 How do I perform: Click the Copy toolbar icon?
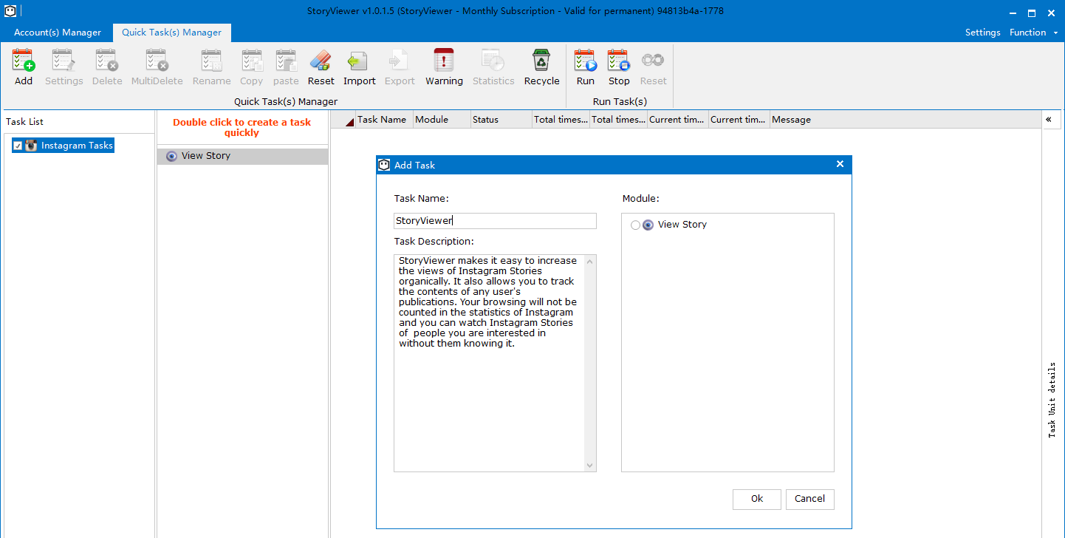click(x=252, y=60)
